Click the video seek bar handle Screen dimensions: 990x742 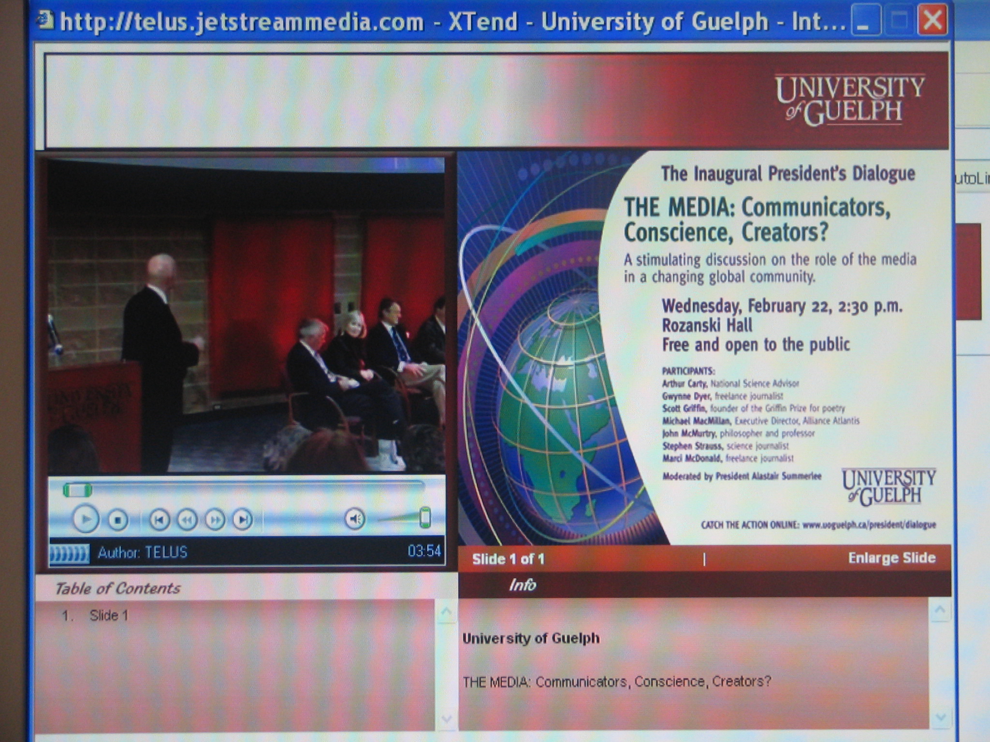click(x=77, y=490)
